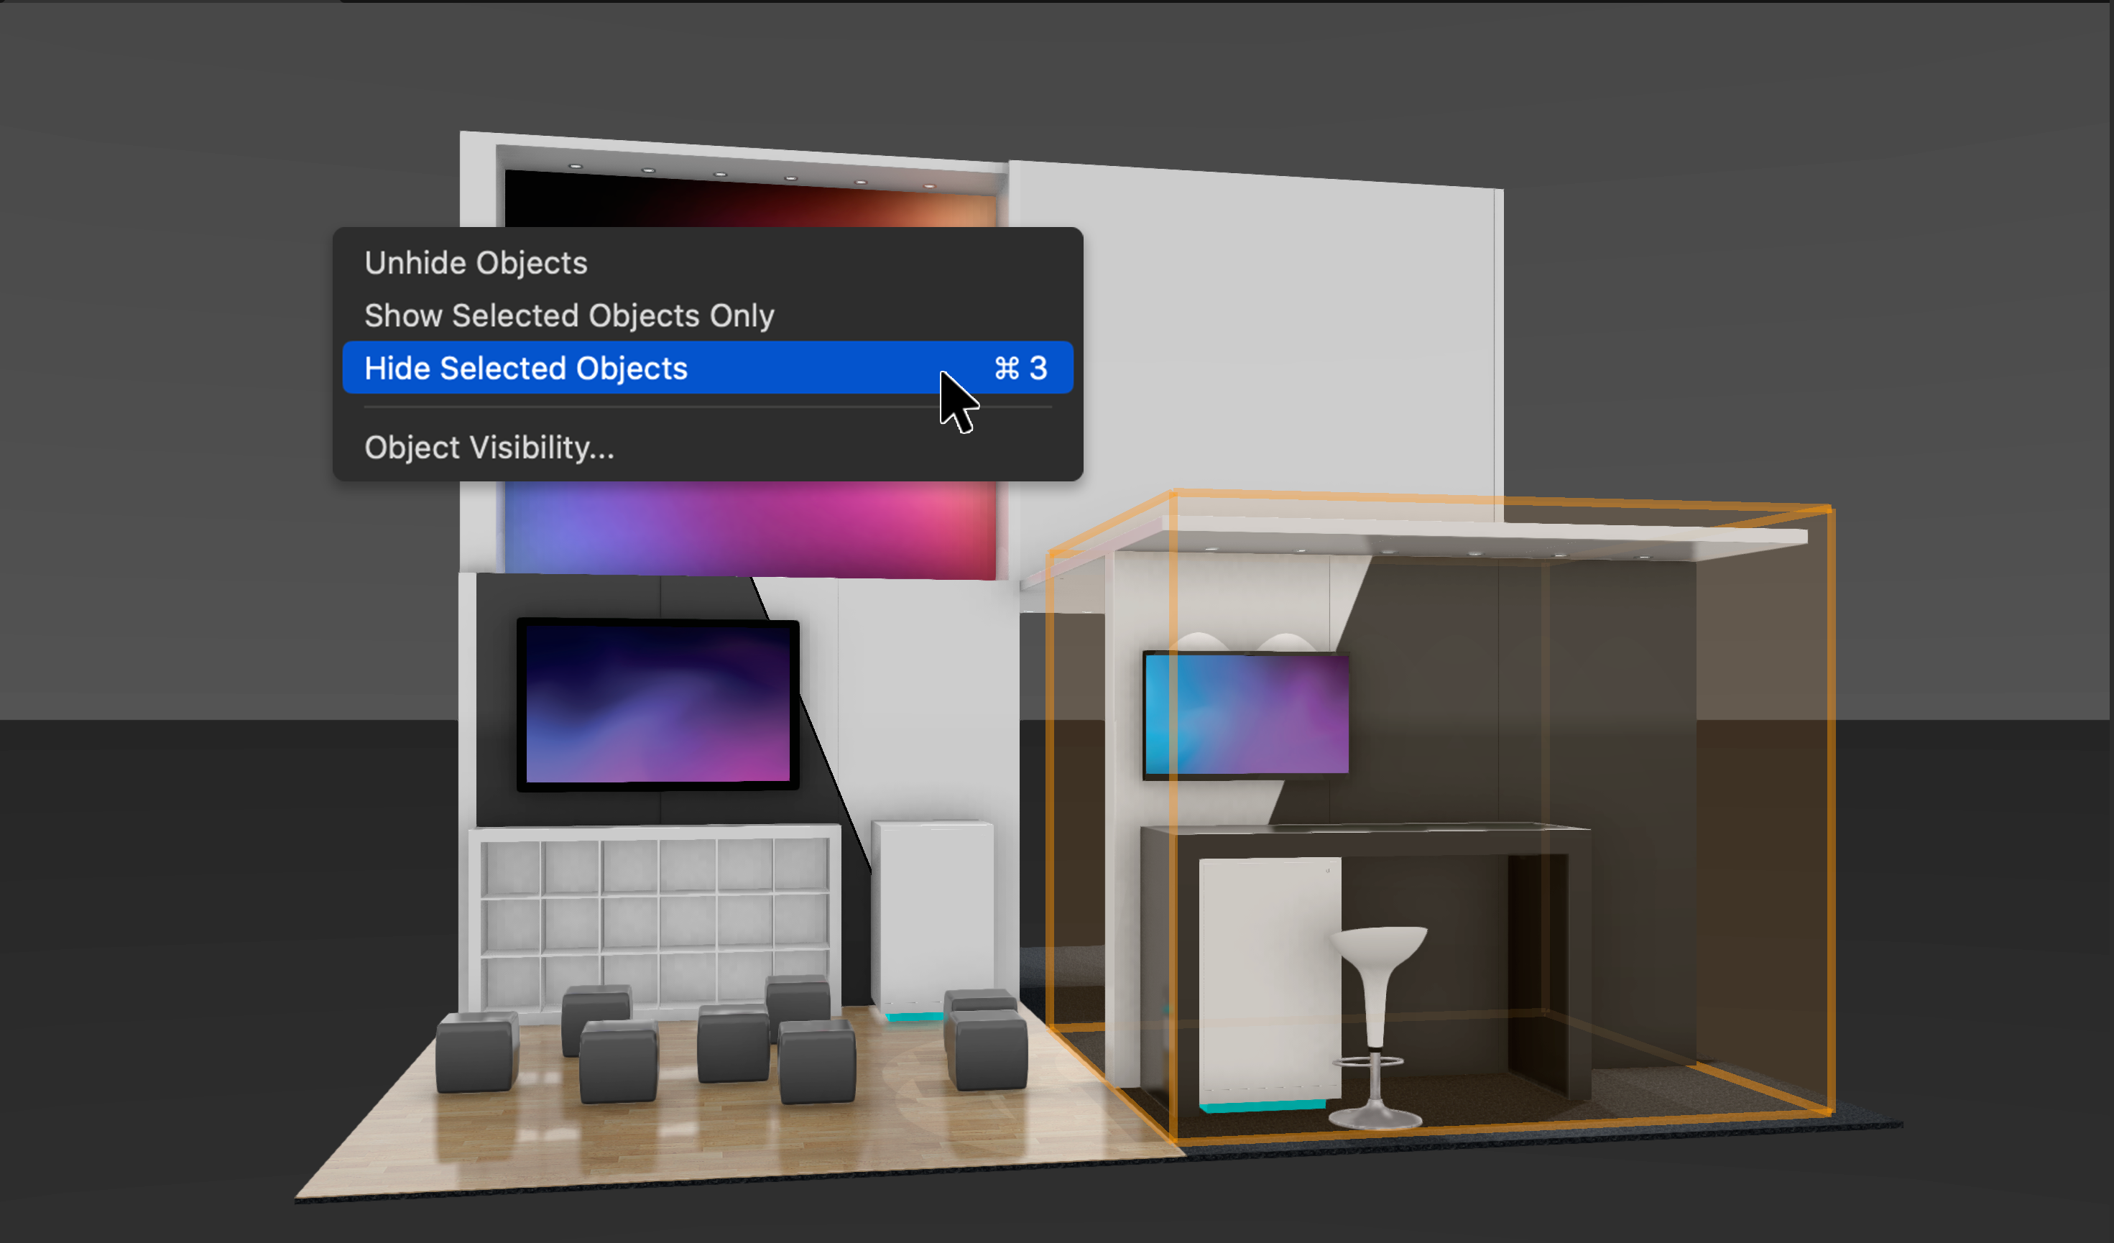The image size is (2114, 1243).
Task: Select the large wall-mounted TV screen on left
Action: click(657, 705)
